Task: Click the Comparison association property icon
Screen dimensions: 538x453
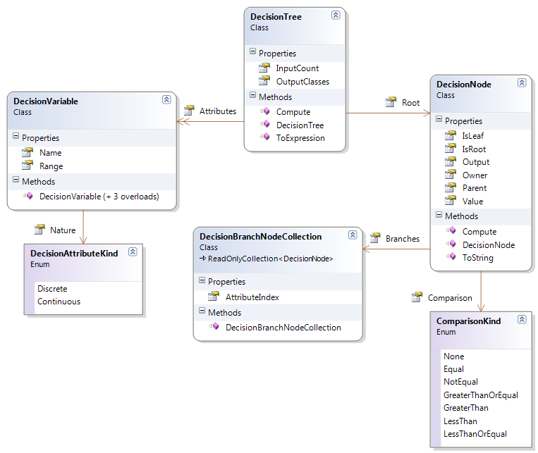Action: point(417,297)
